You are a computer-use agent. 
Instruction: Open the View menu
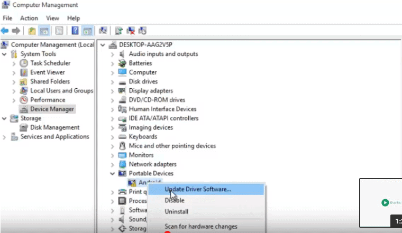[x=52, y=18]
